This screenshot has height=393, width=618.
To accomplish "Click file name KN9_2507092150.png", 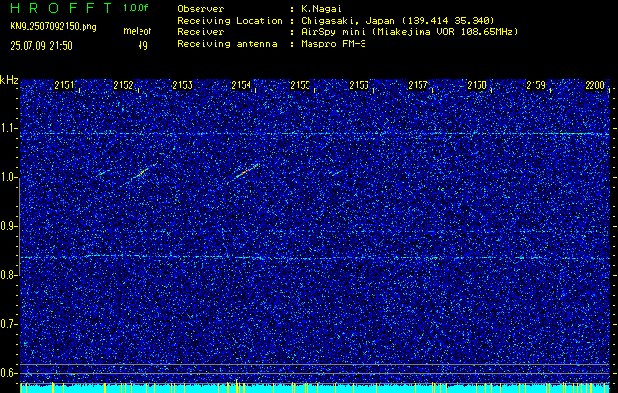I will pos(53,27).
